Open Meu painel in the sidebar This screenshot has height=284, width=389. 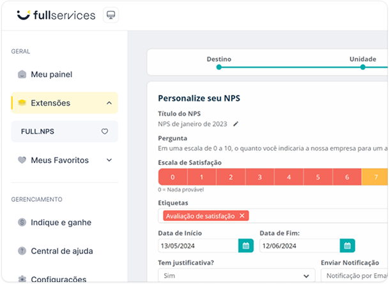point(51,75)
